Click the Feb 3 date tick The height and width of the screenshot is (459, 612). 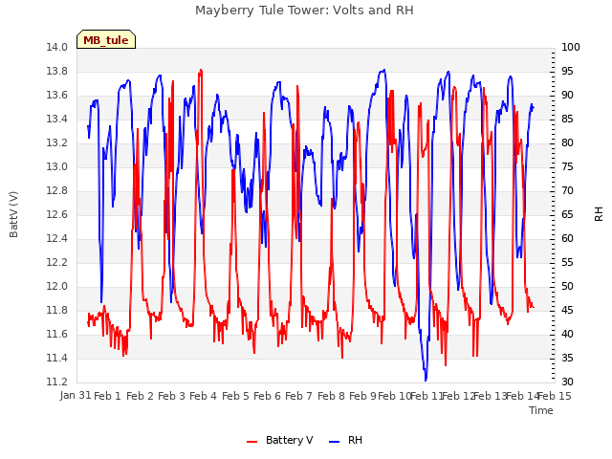point(172,396)
